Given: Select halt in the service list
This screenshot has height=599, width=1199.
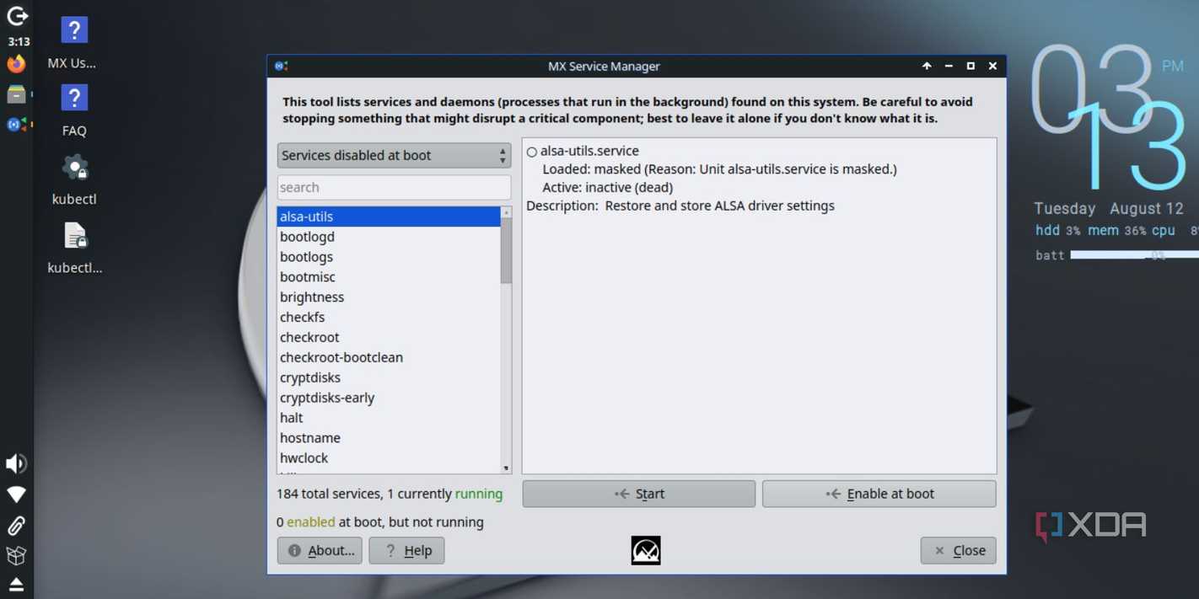Looking at the screenshot, I should [x=389, y=418].
